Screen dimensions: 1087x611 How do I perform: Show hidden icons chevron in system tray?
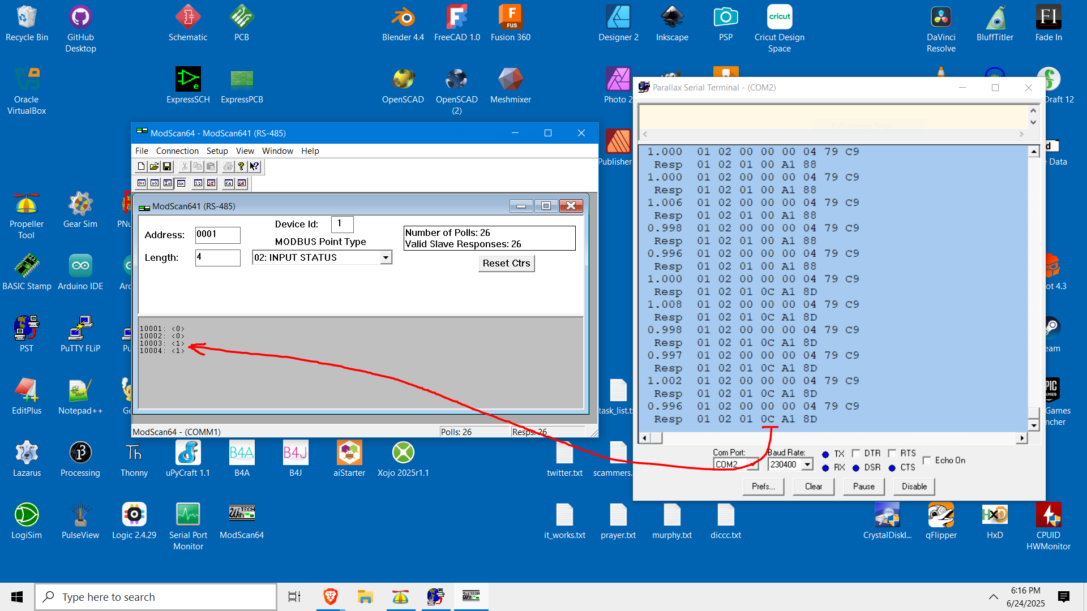pos(994,597)
